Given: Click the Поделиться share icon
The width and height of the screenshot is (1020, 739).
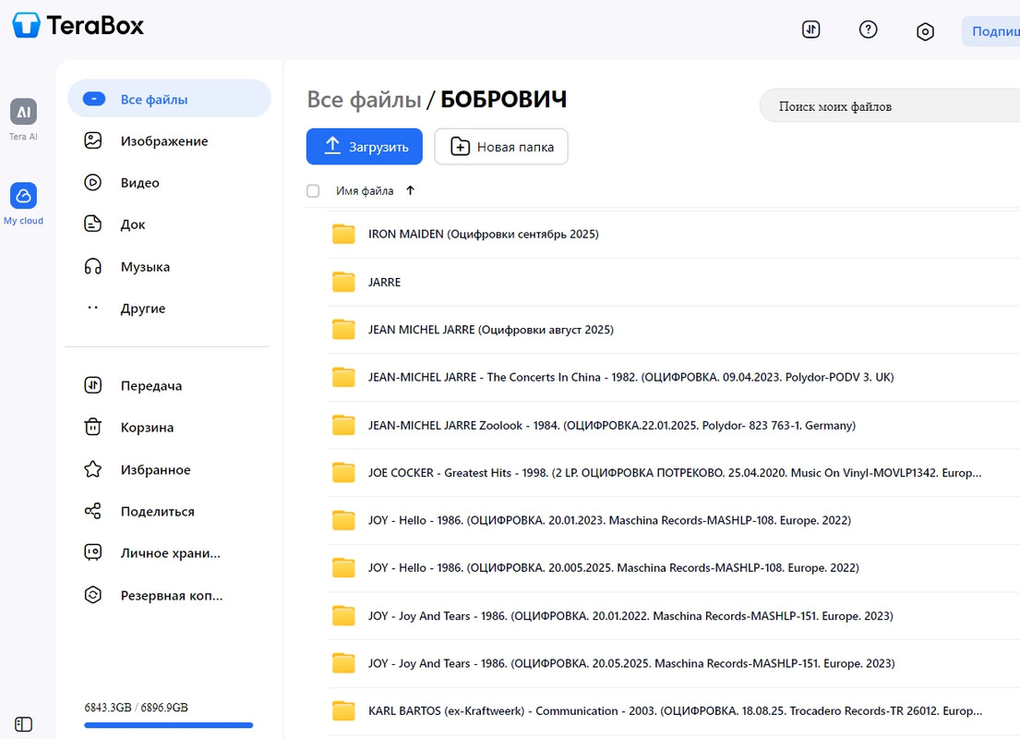Looking at the screenshot, I should 93,511.
